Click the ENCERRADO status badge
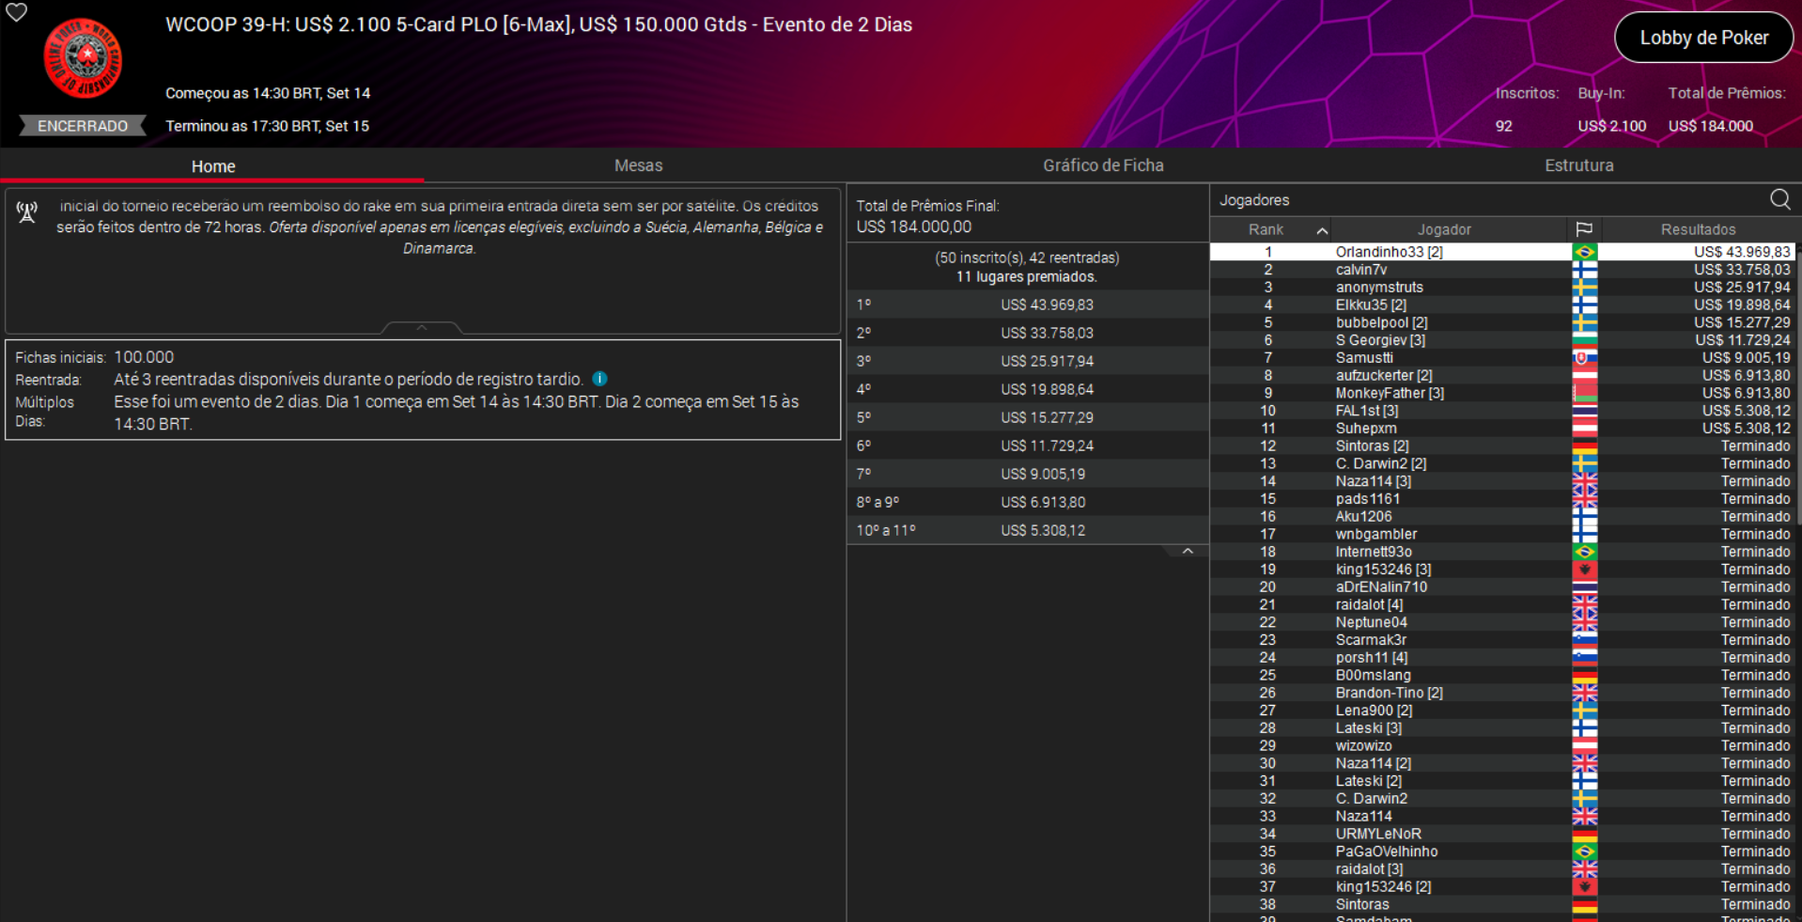Viewport: 1802px width, 922px height. point(83,126)
